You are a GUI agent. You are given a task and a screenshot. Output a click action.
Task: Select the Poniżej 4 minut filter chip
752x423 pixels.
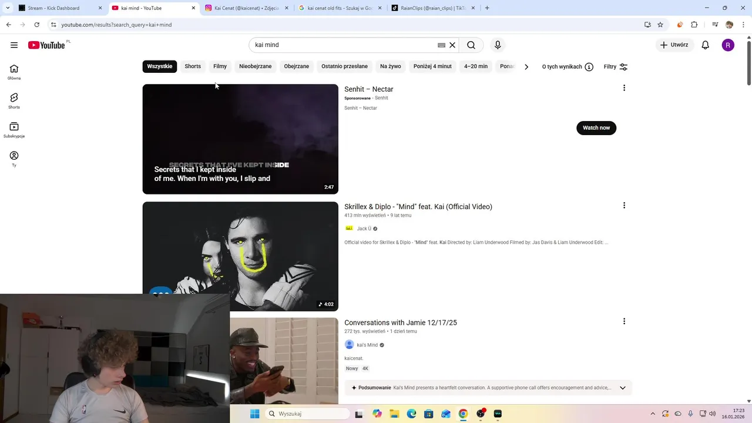pos(432,66)
